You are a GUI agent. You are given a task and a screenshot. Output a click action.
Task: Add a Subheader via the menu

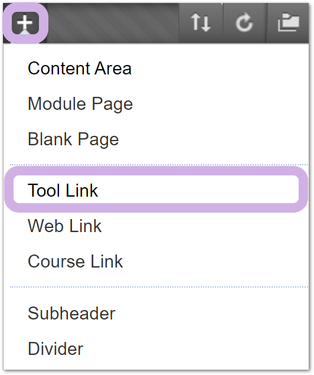click(71, 314)
